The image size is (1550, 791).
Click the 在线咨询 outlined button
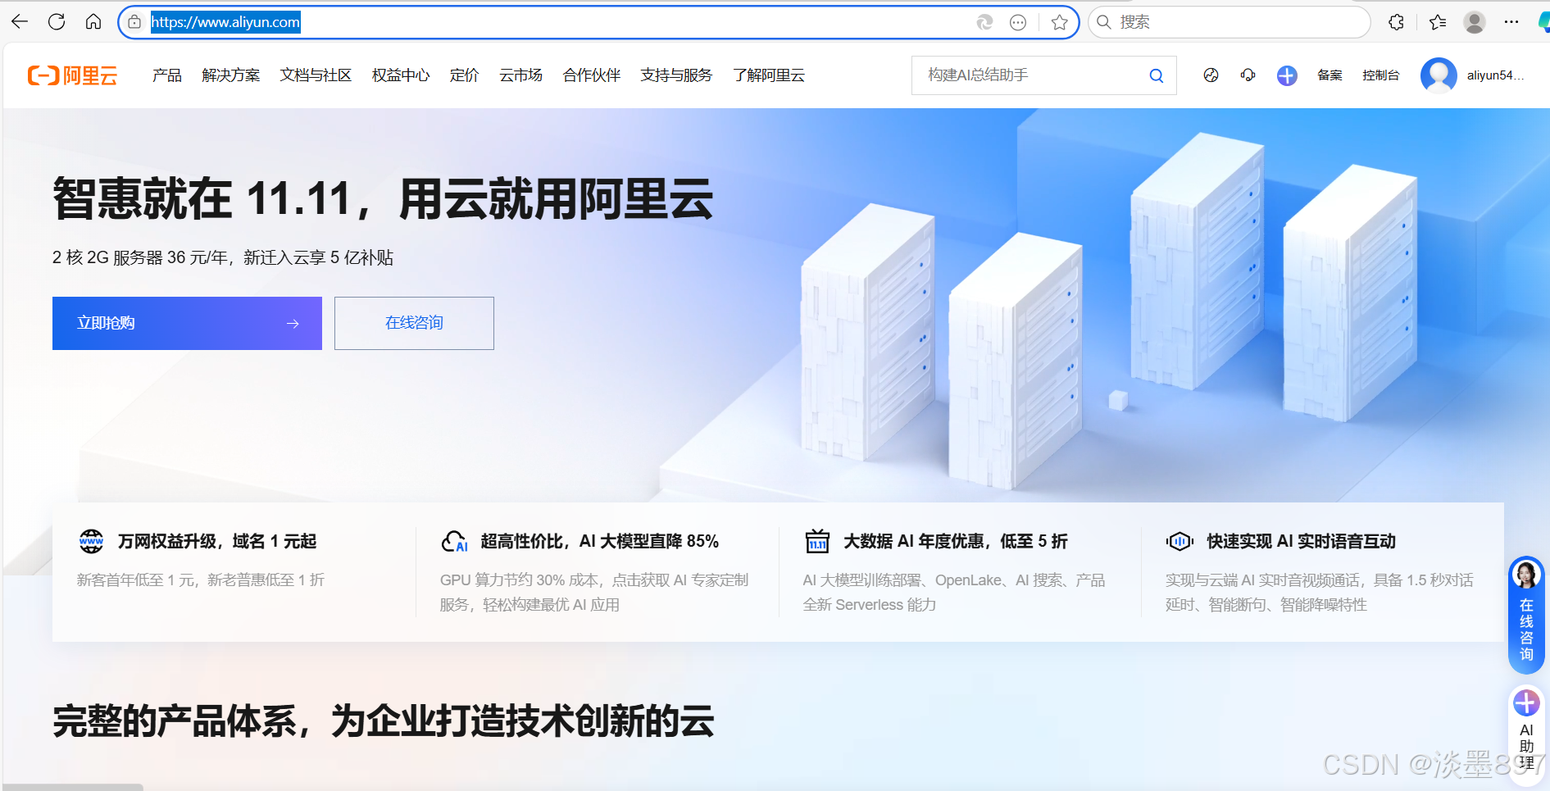click(414, 323)
